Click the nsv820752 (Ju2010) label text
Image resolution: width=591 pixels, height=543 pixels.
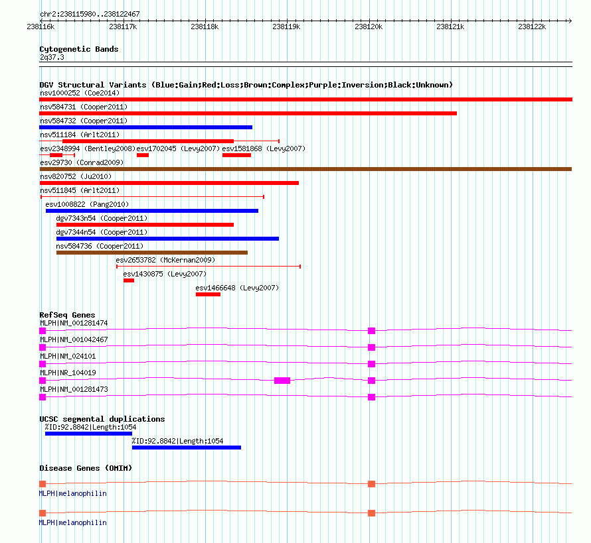pyautogui.click(x=76, y=176)
